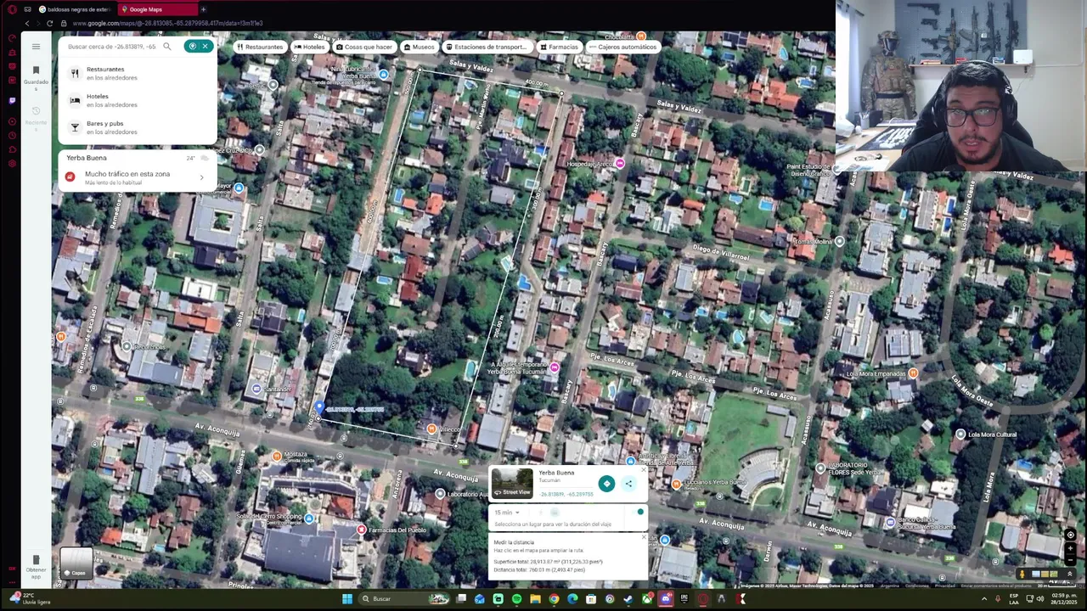Click the browser back arrow
Screen dimensions: 1087x611
[x=26, y=23]
